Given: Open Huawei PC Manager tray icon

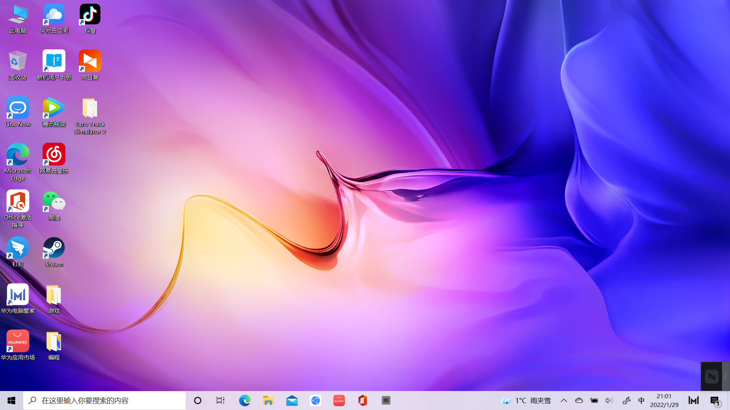Looking at the screenshot, I should pyautogui.click(x=694, y=401).
